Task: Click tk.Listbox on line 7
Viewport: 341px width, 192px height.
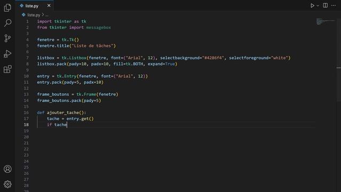Action: [74, 58]
